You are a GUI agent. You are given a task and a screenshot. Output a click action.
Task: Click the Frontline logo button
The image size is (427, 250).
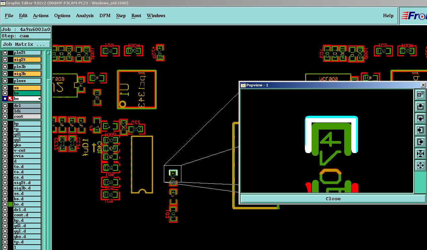[413, 16]
